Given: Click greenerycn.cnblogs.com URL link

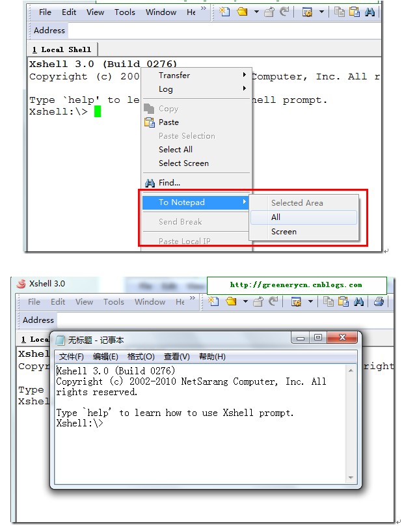Looking at the screenshot, I should point(296,284).
